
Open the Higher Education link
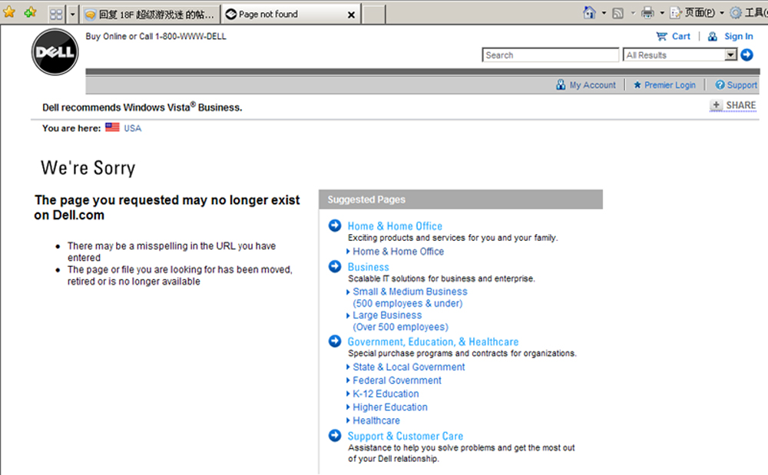coord(390,407)
